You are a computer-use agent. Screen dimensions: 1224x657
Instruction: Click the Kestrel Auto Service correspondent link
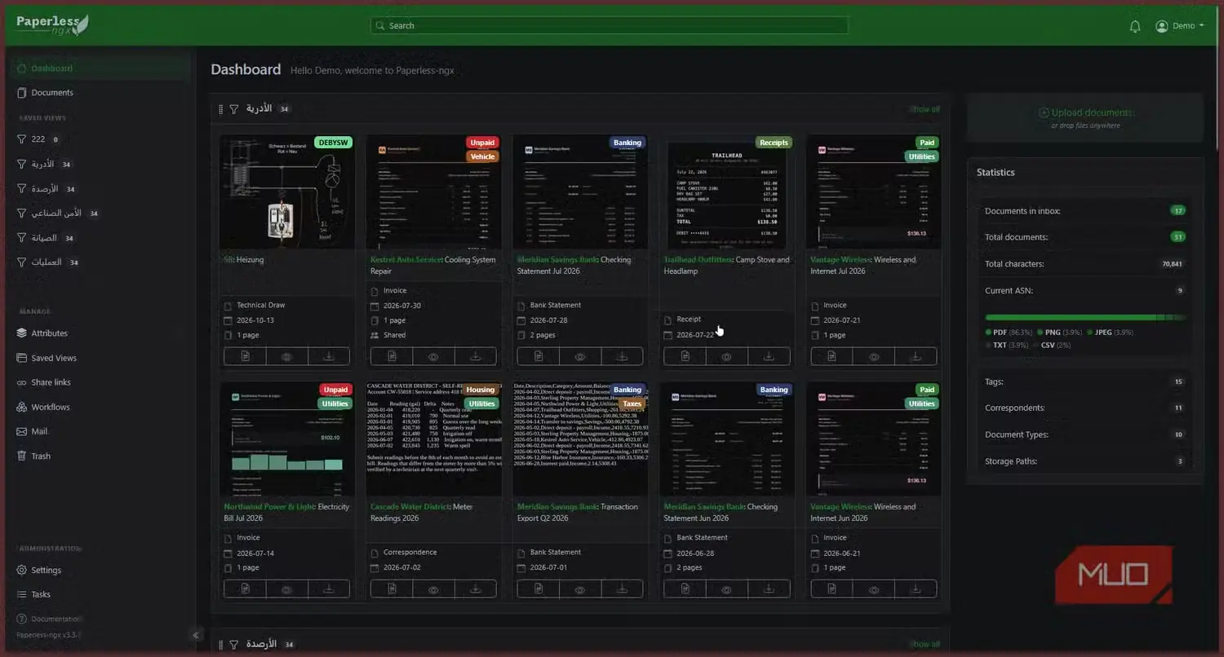pyautogui.click(x=406, y=260)
